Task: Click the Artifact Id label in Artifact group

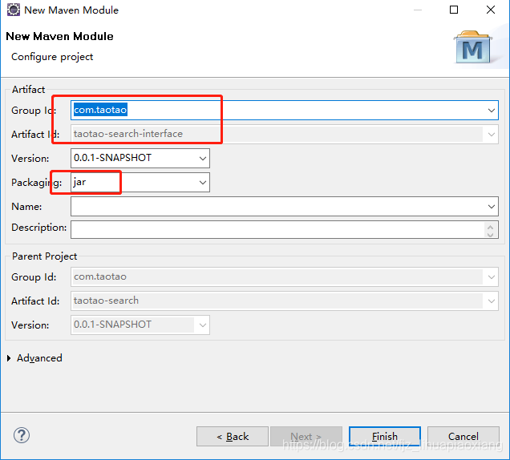Action: (x=35, y=135)
